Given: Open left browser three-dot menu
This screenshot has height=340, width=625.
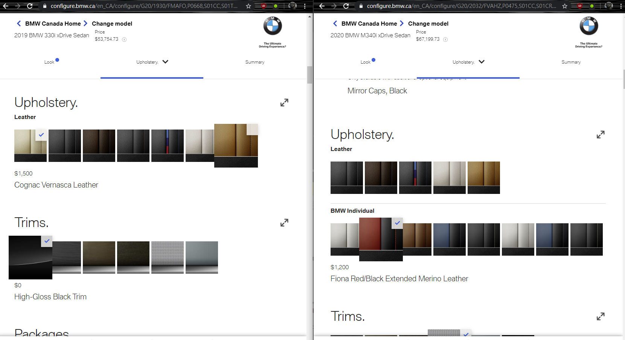Looking at the screenshot, I should pyautogui.click(x=305, y=6).
